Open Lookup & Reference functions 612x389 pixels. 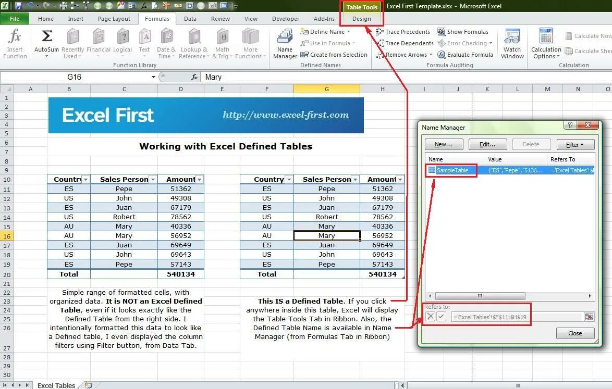tap(194, 44)
